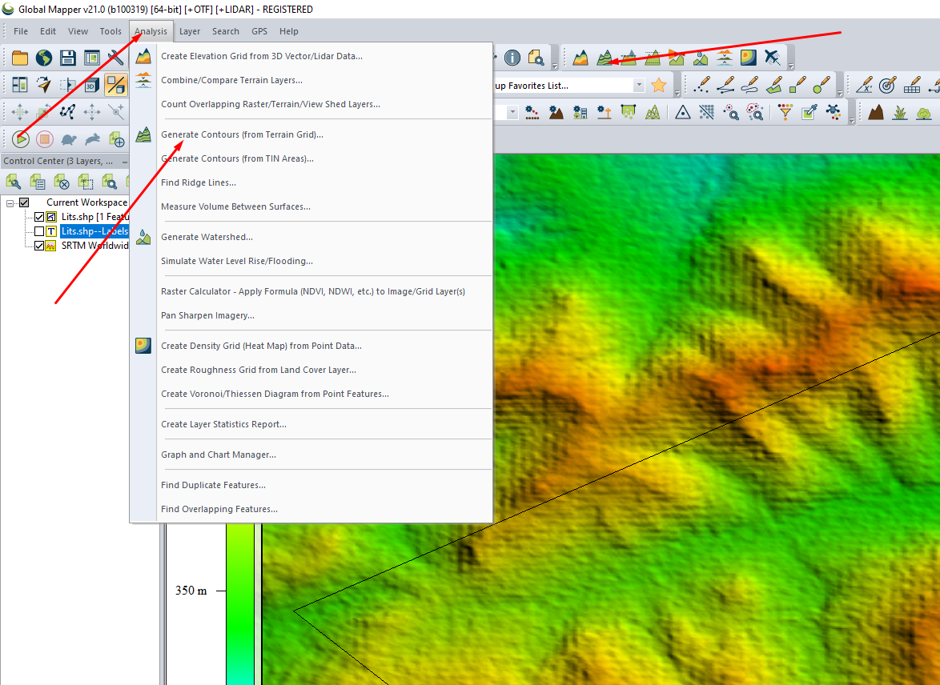The height and width of the screenshot is (685, 940).
Task: Open the Favorites List dropdown arrow
Action: 639,85
